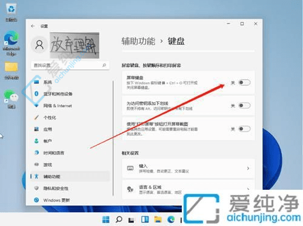This screenshot has width=303, height=226.
Task: Click the language icon beside 语言 & 区域
Action: click(130, 189)
